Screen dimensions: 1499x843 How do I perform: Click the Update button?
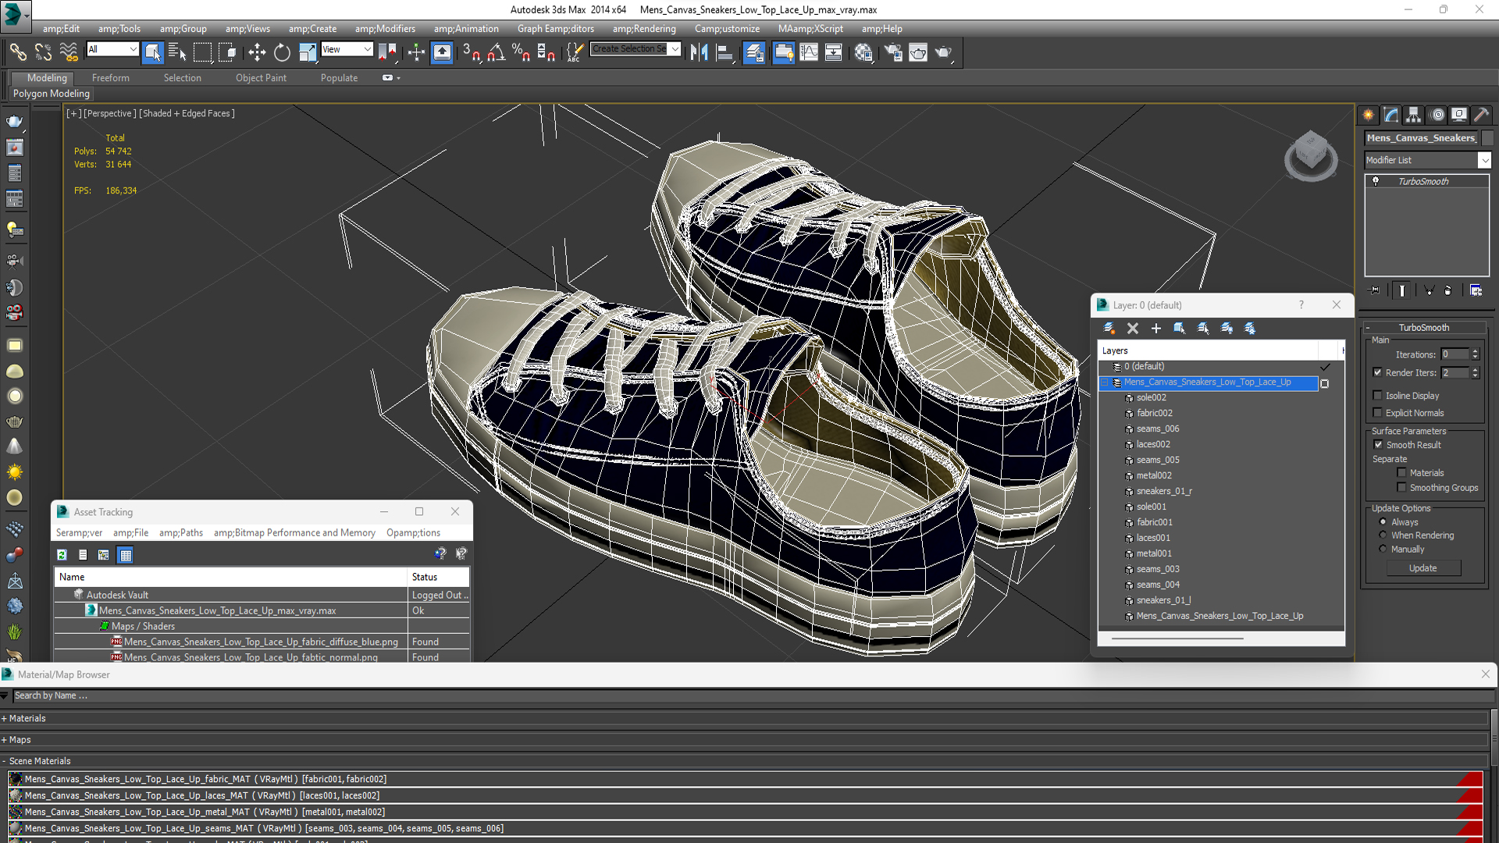coord(1422,568)
